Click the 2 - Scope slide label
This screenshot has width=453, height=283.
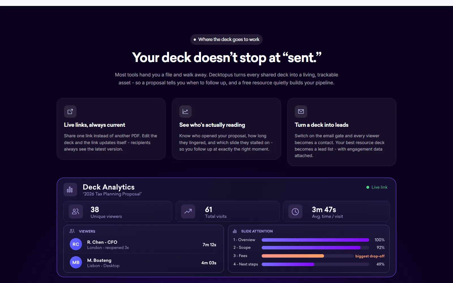[x=242, y=247]
